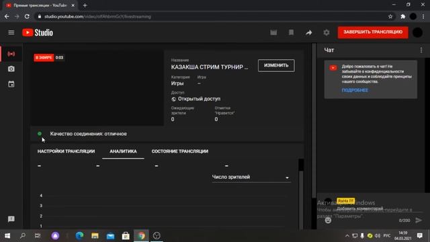The width and height of the screenshot is (430, 242).
Task: Click the YouTube Studio logo
Action: tap(38, 33)
